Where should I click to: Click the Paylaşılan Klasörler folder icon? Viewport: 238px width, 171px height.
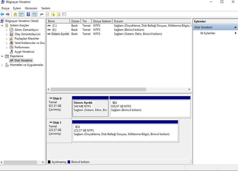(x=11, y=39)
